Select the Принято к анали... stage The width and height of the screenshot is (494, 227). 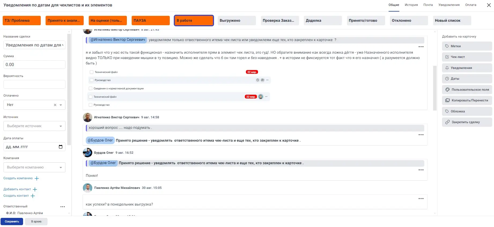coord(65,20)
